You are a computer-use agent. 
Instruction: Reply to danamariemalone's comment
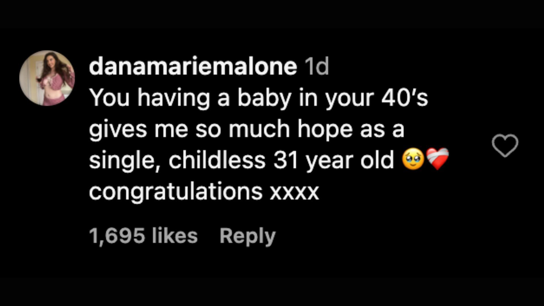coord(247,236)
